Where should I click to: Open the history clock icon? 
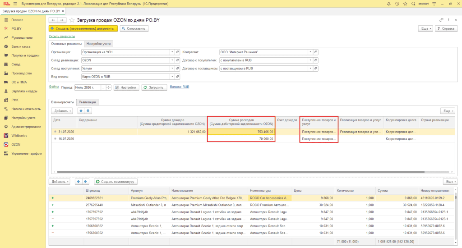[x=397, y=4]
